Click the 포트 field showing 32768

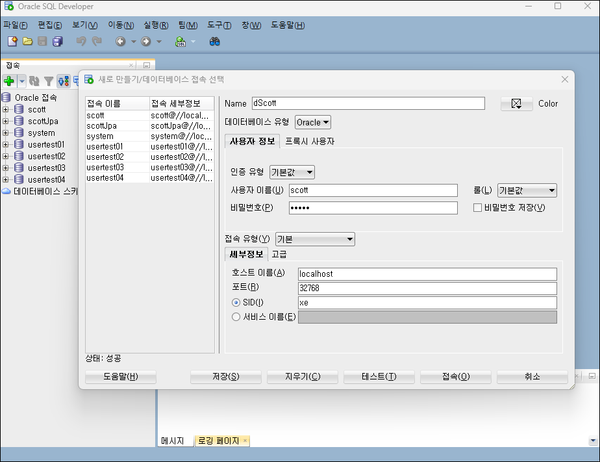pos(427,289)
